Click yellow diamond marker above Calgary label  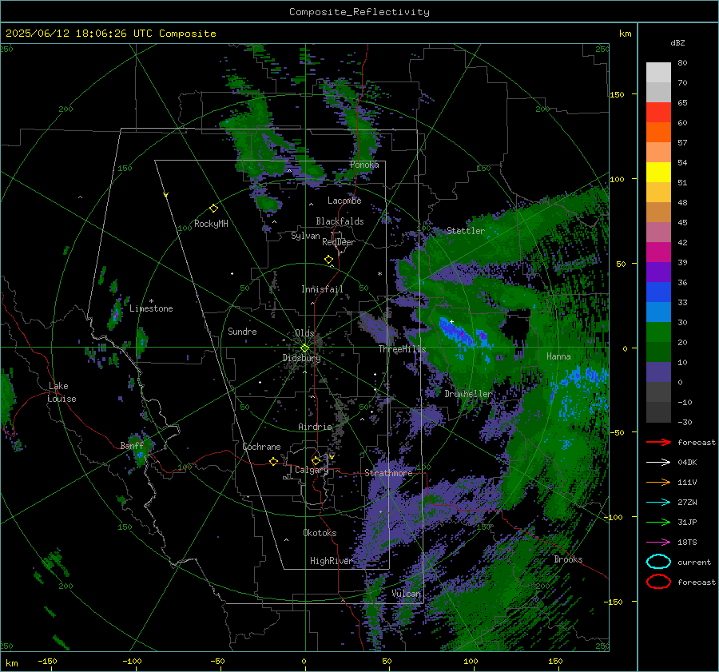(x=316, y=460)
